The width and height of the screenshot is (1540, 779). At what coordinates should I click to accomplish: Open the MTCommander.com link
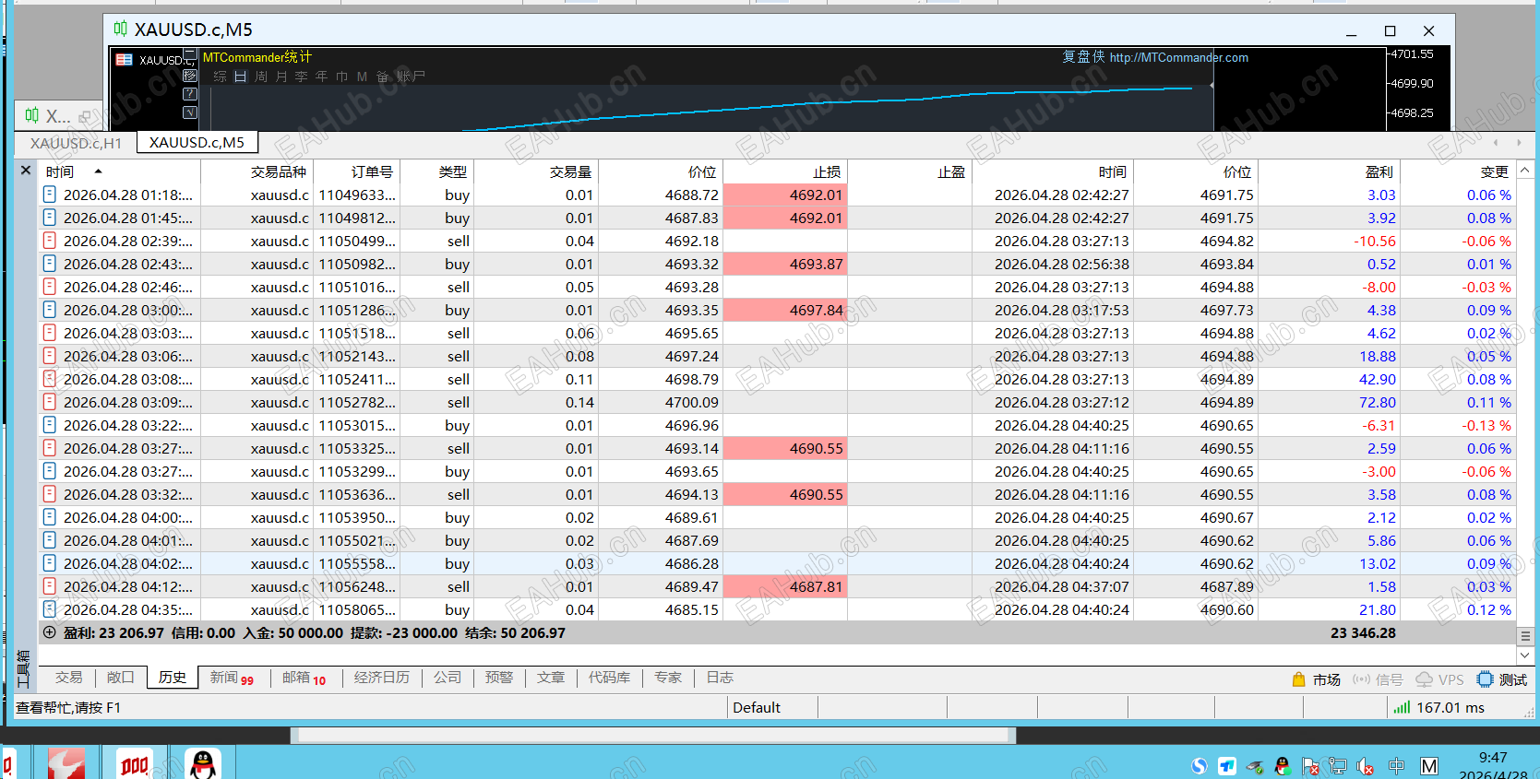(1179, 57)
